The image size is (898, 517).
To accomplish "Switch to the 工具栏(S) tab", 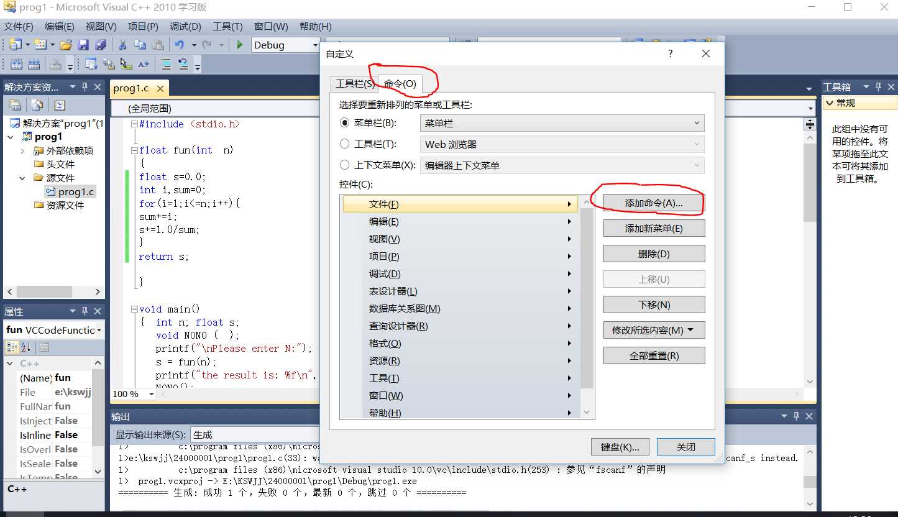I will [x=355, y=84].
